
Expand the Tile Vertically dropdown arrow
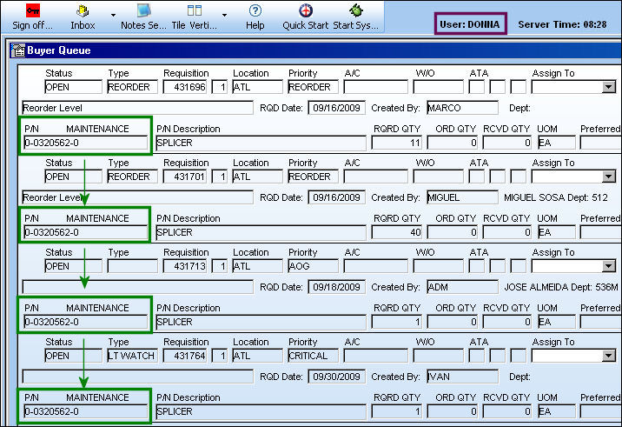[x=224, y=15]
